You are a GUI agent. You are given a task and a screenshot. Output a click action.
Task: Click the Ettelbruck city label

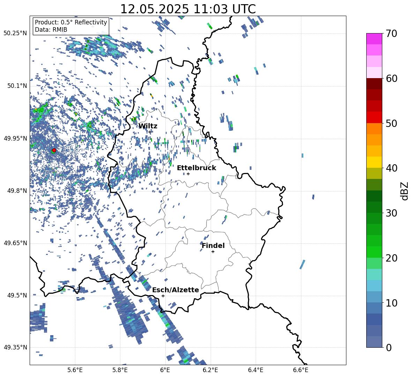pos(196,168)
